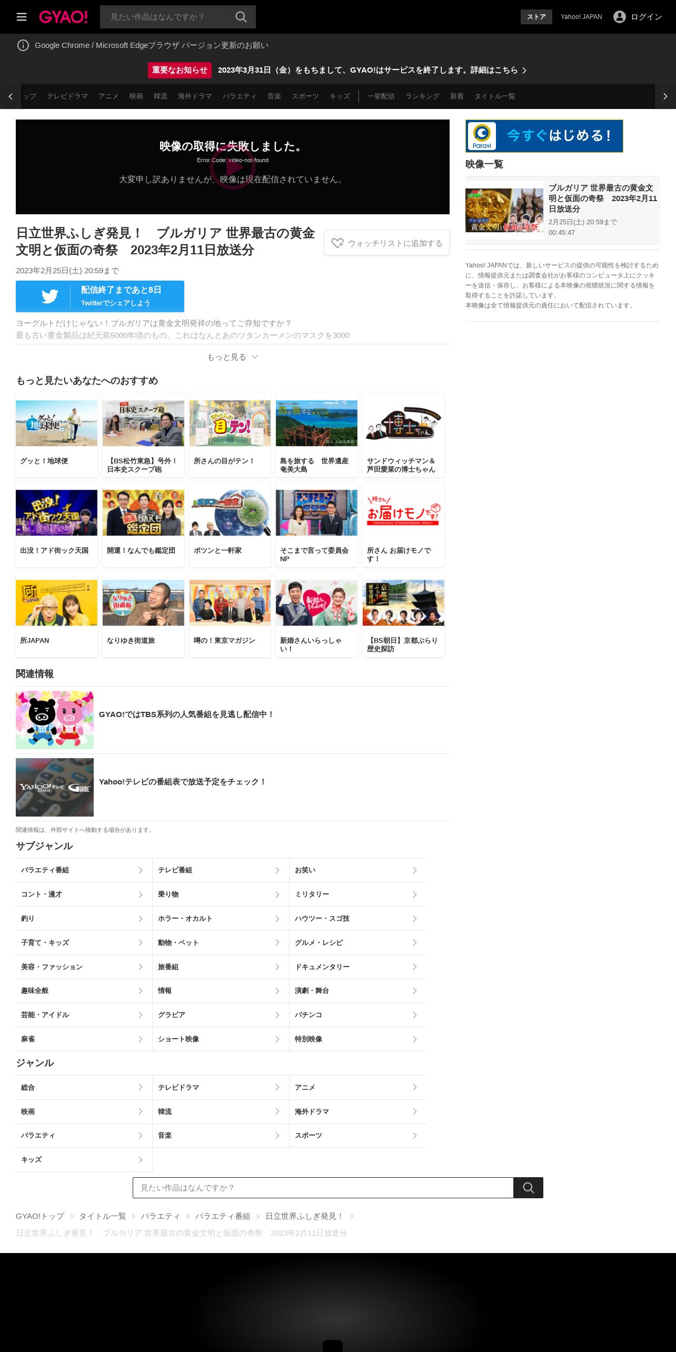
Task: Open 海外ドラマ genre row
Action: (358, 1111)
